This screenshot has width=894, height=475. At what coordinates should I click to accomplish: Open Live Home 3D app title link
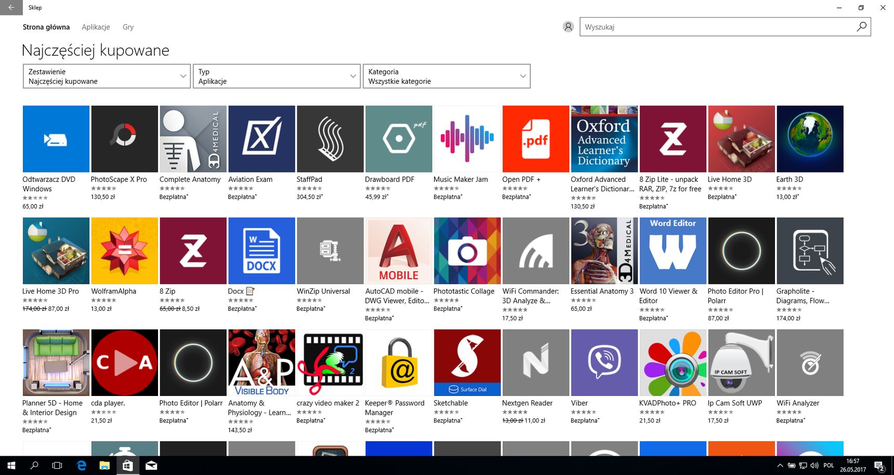(x=729, y=179)
